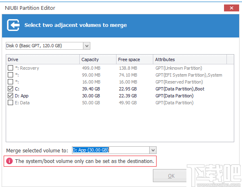
Task: Click the 50.00 GB capacity value
Action: [91, 103]
